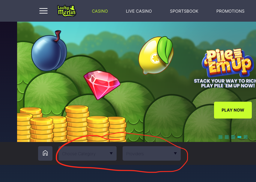Click the Providers dropdown arrow
The image size is (256, 182).
point(175,153)
